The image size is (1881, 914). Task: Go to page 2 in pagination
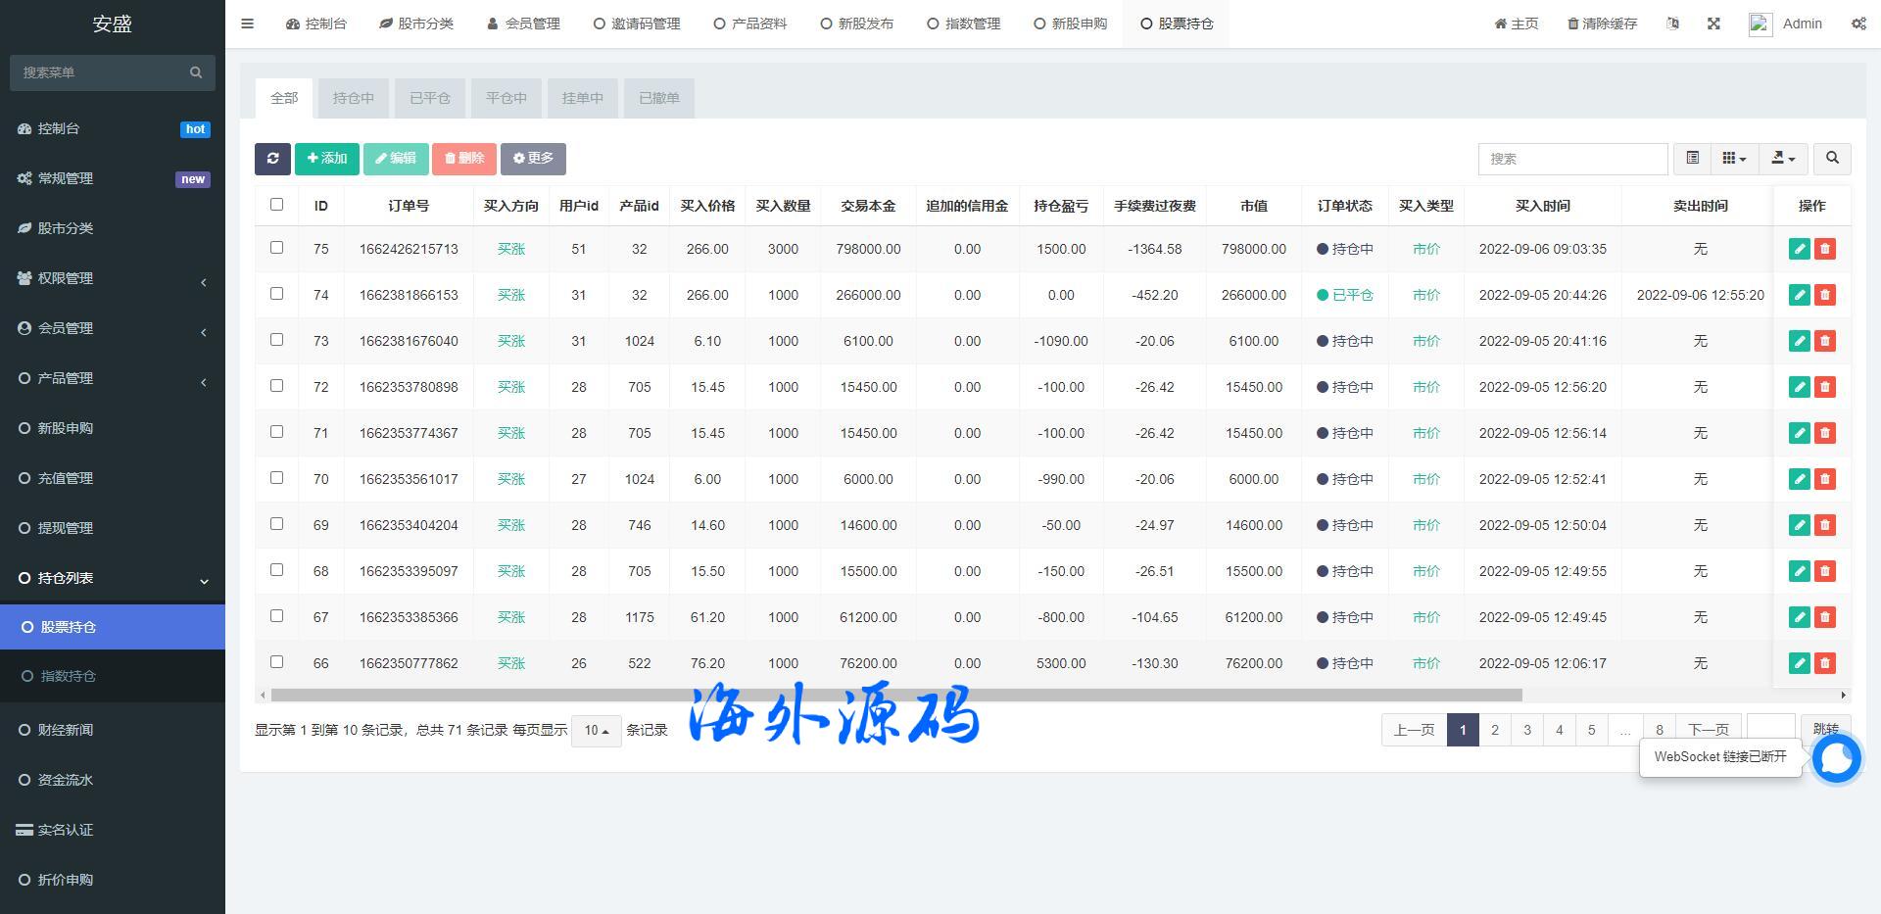[1494, 730]
